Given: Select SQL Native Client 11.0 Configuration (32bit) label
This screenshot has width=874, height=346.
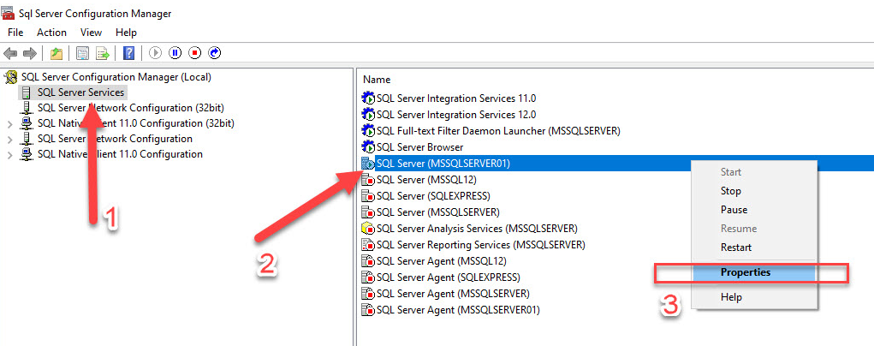Looking at the screenshot, I should click(x=135, y=123).
